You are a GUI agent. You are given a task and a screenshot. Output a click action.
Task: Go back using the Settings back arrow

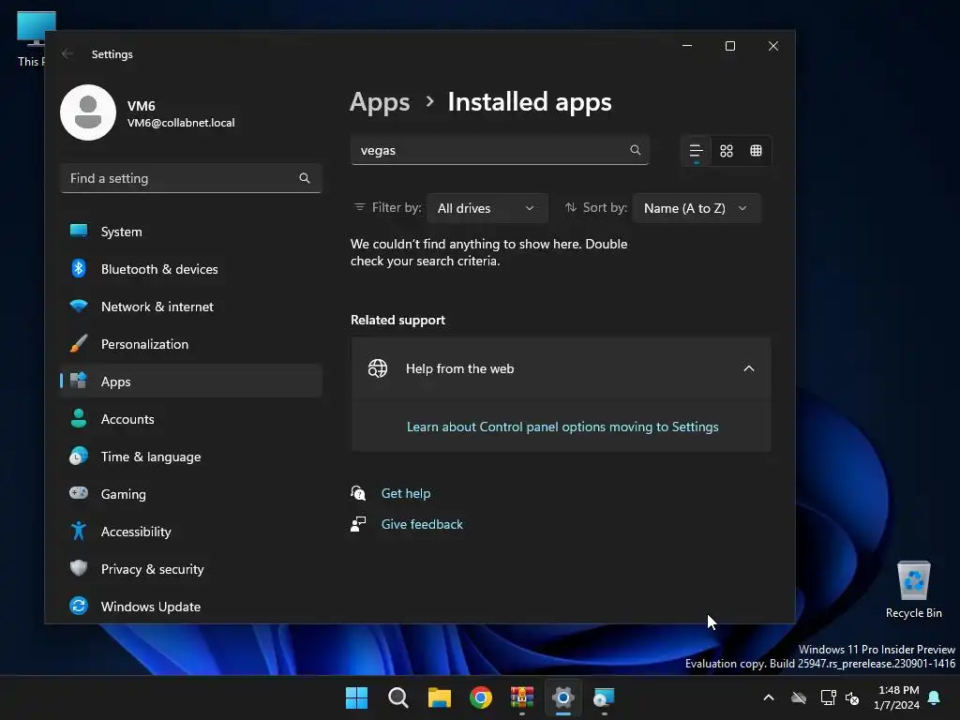[x=67, y=53]
